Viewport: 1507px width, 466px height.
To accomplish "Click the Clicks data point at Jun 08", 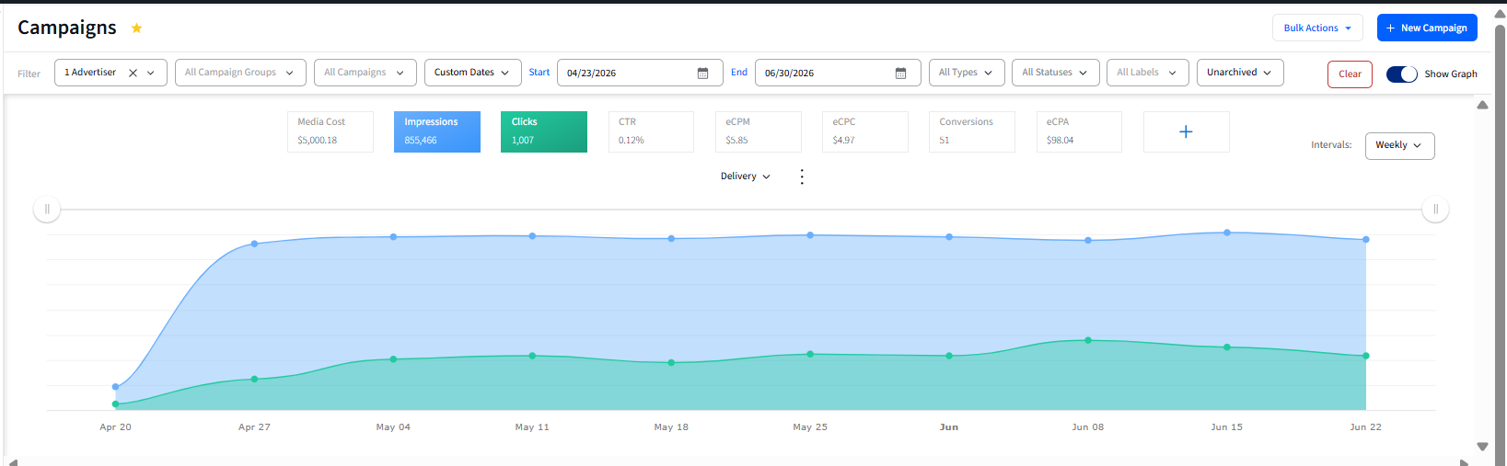I will click(x=1088, y=340).
